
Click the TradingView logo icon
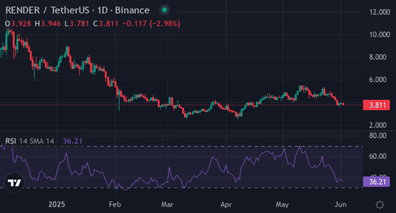pyautogui.click(x=14, y=182)
